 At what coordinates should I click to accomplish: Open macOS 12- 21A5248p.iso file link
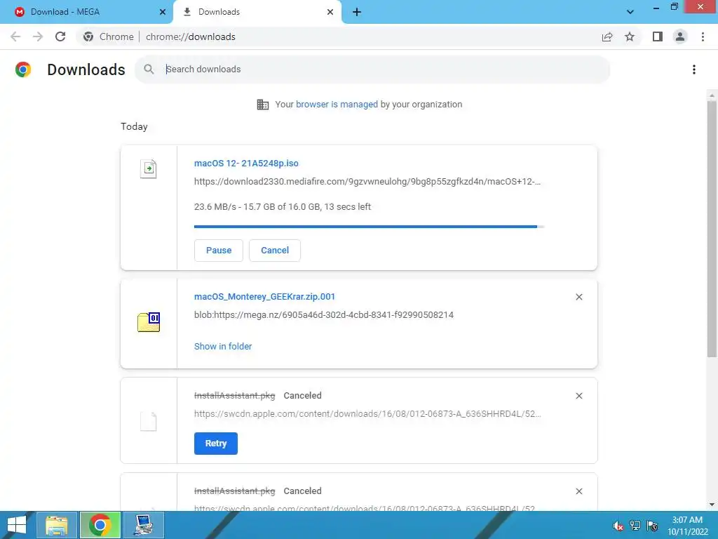pos(246,163)
